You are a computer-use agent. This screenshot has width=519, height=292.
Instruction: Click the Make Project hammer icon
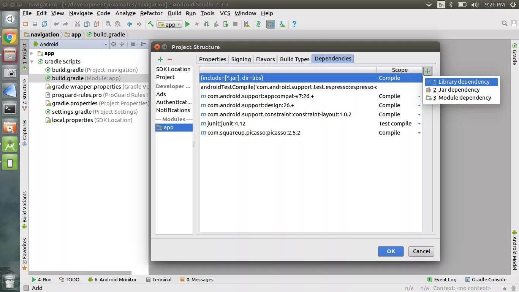click(x=151, y=24)
